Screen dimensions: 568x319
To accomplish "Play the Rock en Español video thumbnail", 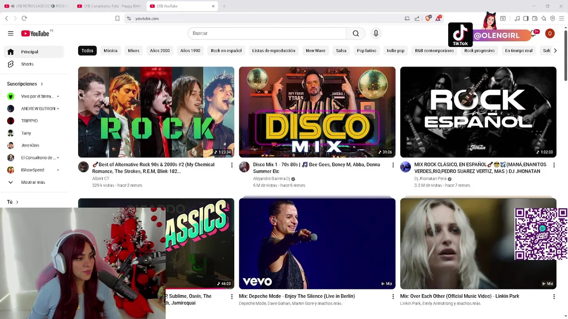I will 478,112.
